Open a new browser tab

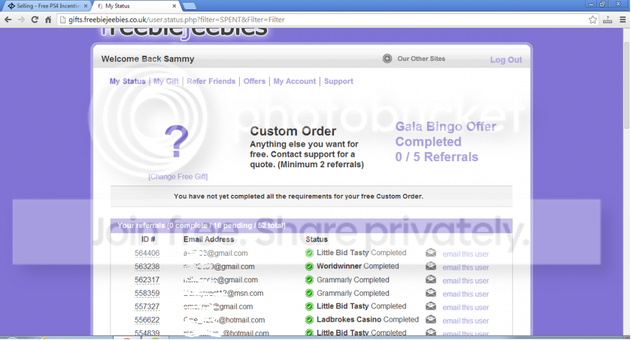[189, 6]
